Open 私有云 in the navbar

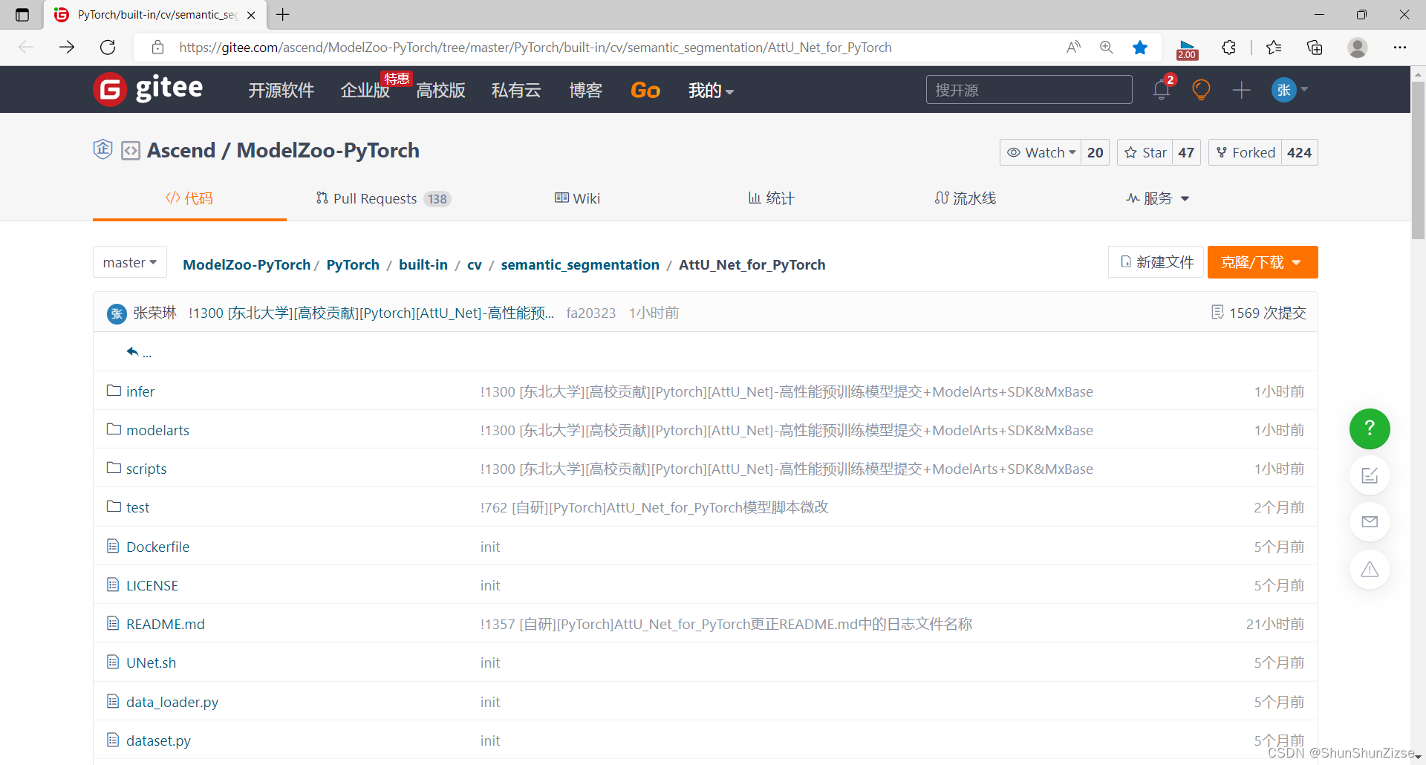[x=516, y=91]
